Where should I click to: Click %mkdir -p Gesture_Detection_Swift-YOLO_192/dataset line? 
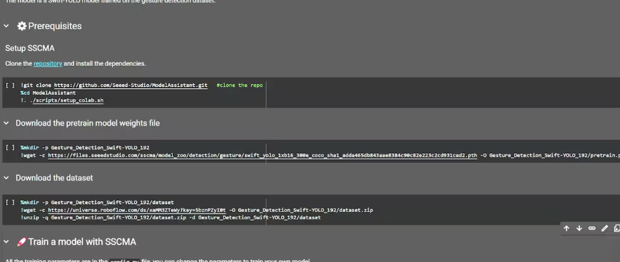click(x=97, y=202)
